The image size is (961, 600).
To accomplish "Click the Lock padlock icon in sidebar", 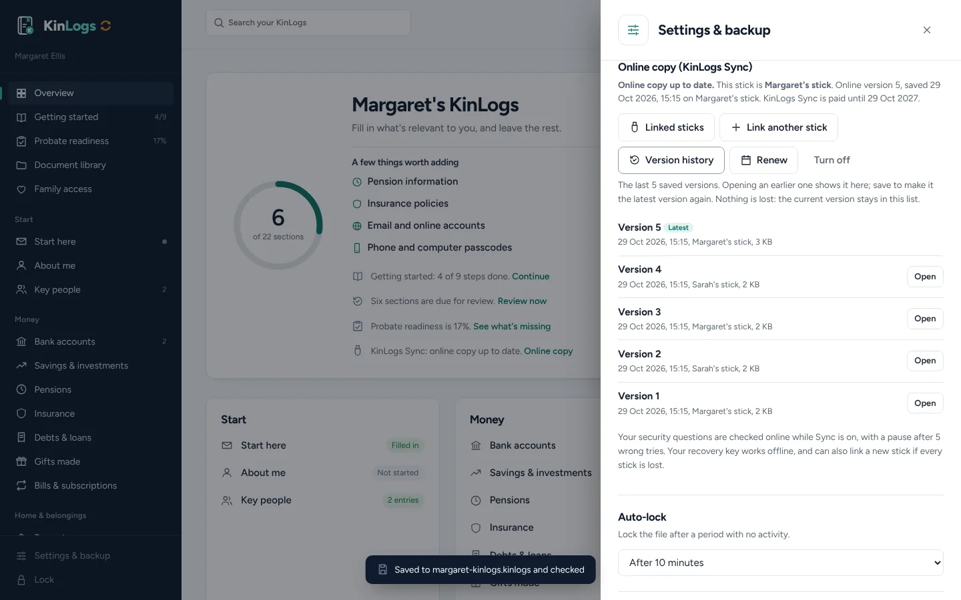I will tap(21, 580).
